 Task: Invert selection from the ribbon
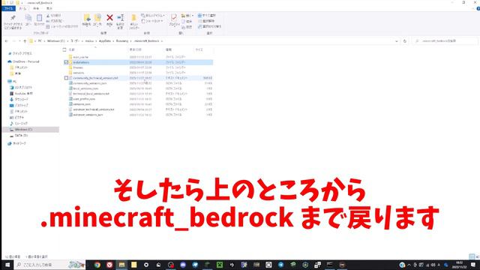[x=199, y=26]
